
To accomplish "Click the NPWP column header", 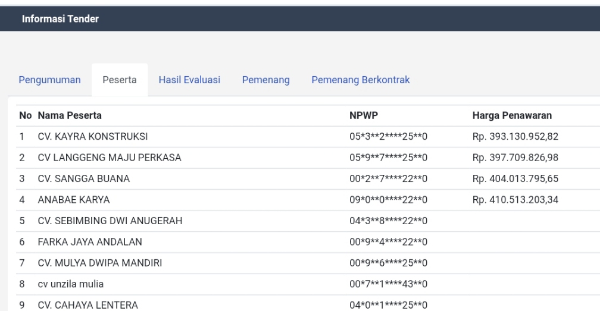I will [x=361, y=115].
